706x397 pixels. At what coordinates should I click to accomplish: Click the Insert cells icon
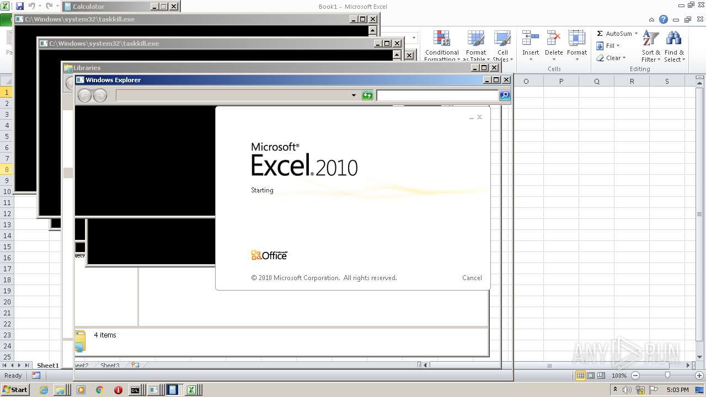pos(531,39)
